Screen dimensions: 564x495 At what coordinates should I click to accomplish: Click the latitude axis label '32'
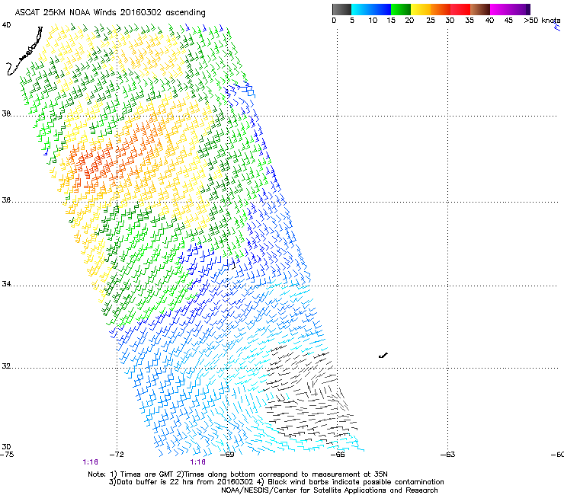point(6,366)
